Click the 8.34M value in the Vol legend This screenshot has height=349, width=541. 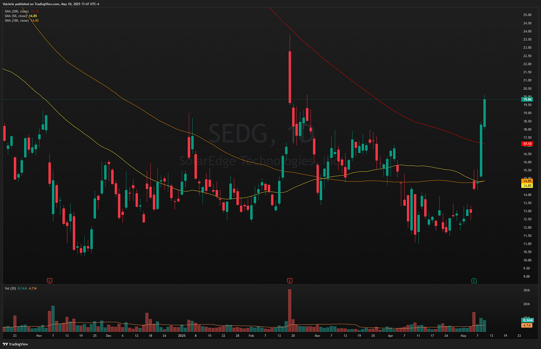(22, 288)
